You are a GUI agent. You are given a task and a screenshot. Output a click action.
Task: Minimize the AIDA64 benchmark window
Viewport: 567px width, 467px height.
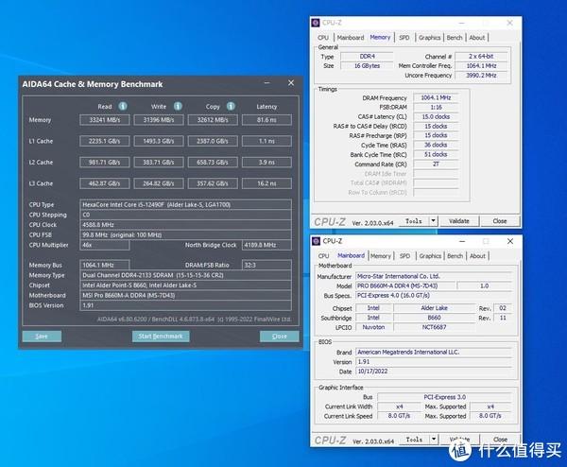pyautogui.click(x=266, y=83)
